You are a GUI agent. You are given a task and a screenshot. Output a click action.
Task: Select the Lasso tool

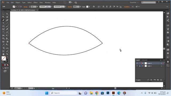click(x=7, y=17)
